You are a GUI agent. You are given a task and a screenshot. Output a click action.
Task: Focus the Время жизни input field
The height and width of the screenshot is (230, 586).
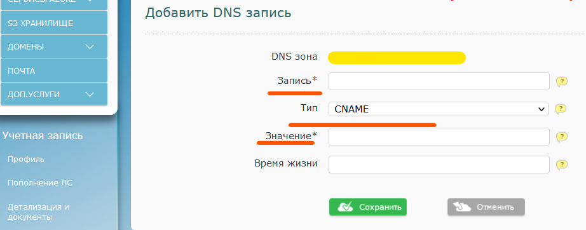[439, 165]
